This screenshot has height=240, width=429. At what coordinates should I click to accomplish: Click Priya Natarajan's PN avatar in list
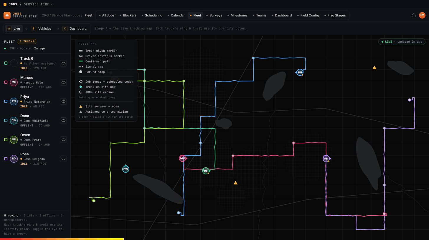click(x=14, y=101)
